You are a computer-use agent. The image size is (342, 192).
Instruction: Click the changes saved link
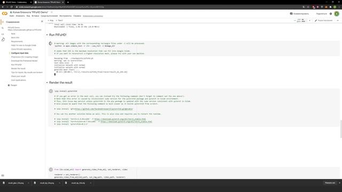tap(92, 16)
